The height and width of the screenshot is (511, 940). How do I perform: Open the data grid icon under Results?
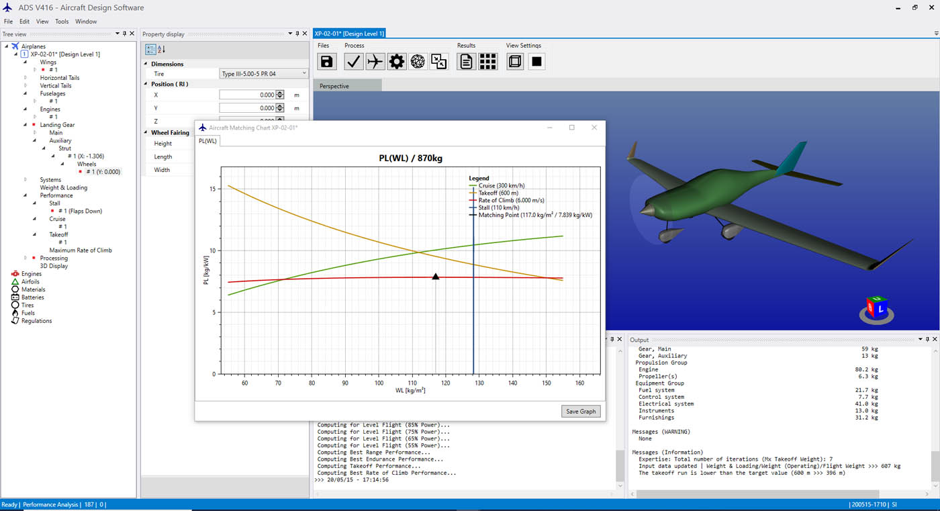coord(488,61)
